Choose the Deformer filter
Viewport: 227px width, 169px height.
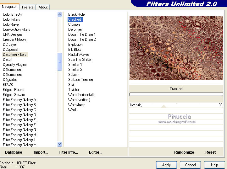[x=75, y=29]
